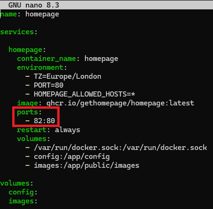The height and width of the screenshot is (209, 213).
Task: Click the indented 'homepage:' service key
Action: coord(27,50)
